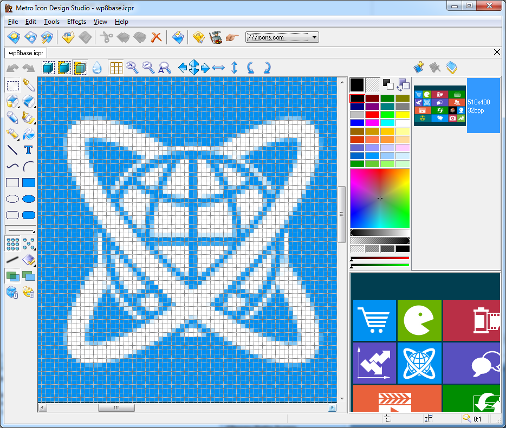Click the scissors cut icon
Image resolution: width=506 pixels, height=428 pixels.
coord(106,37)
